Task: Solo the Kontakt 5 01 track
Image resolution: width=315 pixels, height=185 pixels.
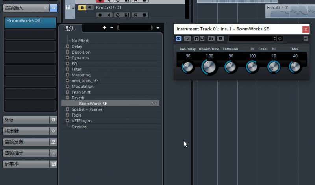Action: pos(90,7)
